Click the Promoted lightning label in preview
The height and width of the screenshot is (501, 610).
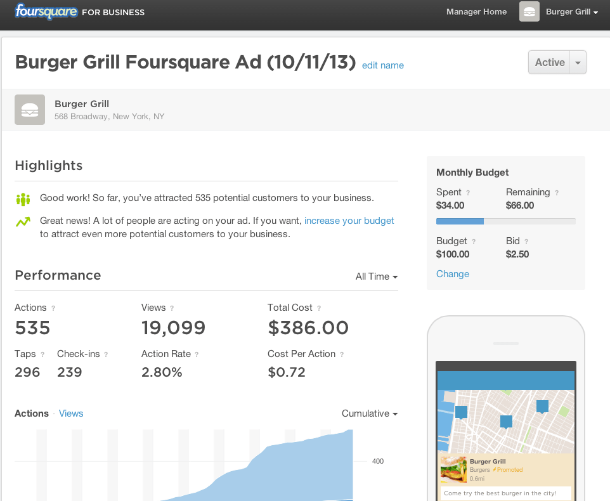[x=508, y=470]
